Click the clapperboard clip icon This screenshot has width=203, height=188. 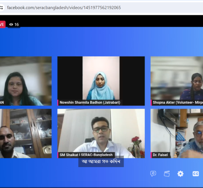(x=167, y=174)
